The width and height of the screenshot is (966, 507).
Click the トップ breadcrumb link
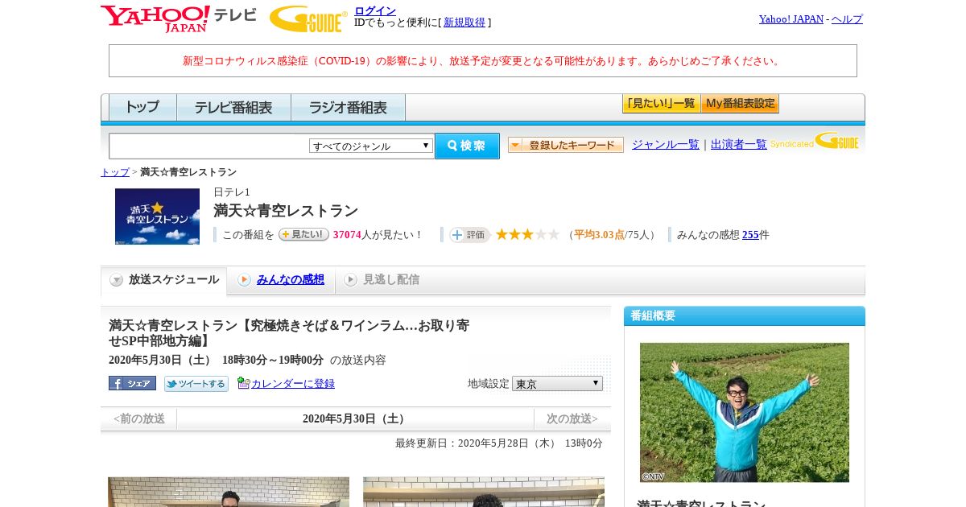[x=115, y=172]
